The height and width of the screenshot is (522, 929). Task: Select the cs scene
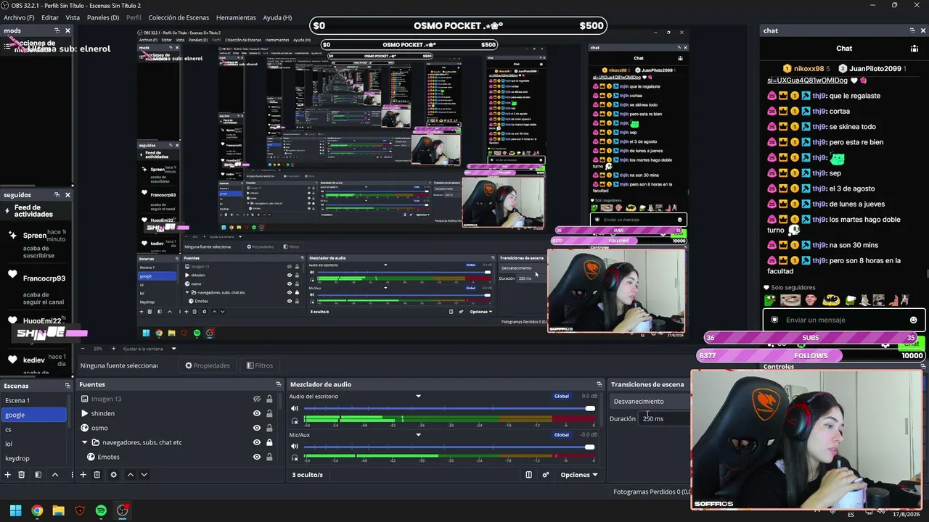click(x=33, y=429)
